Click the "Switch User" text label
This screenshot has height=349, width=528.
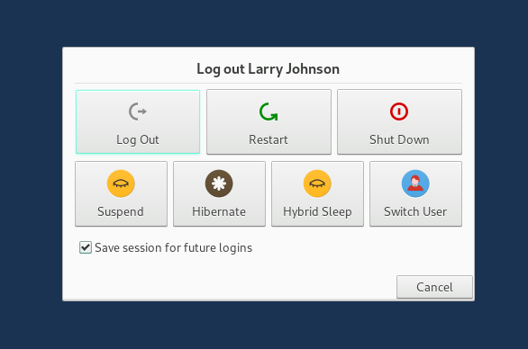[x=415, y=211]
